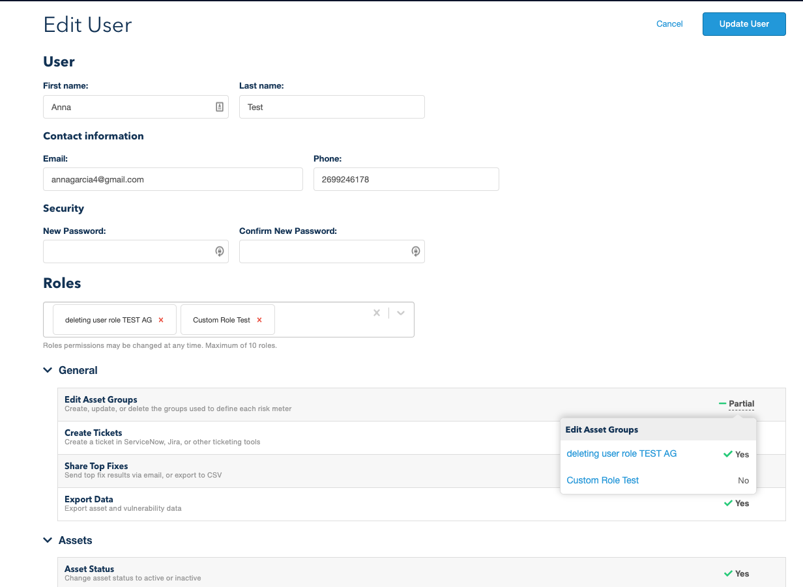Image resolution: width=803 pixels, height=587 pixels.
Task: Click the green checkmark for Export Data
Action: coord(729,503)
